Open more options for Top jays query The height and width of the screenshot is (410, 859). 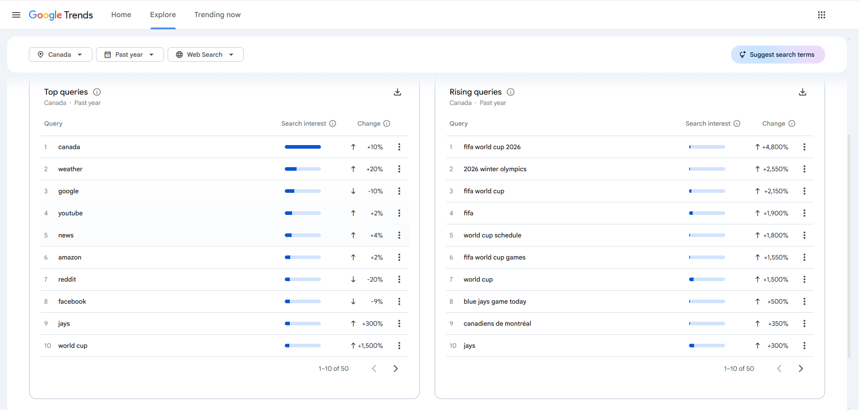click(x=399, y=323)
